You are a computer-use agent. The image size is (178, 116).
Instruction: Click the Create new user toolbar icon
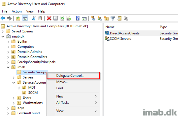(93, 18)
